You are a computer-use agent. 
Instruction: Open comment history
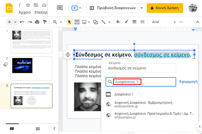(60, 8)
